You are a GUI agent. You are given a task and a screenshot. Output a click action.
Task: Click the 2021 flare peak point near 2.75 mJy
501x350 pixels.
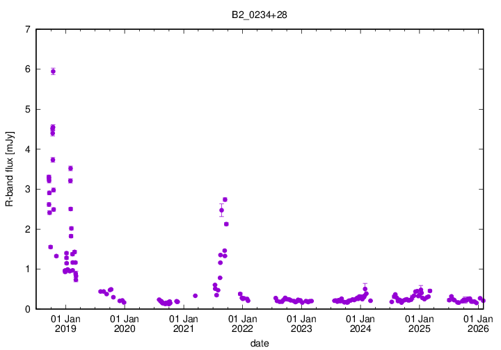click(225, 199)
